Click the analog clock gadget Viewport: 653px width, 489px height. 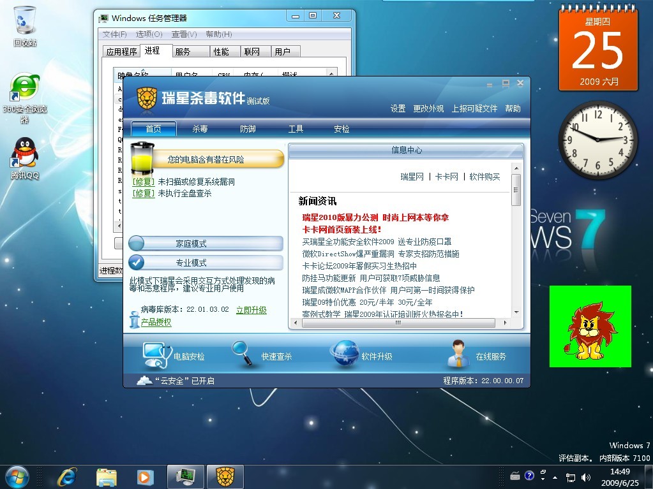point(597,140)
